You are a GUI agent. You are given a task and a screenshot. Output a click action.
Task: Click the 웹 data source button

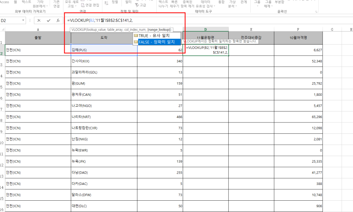coord(15,2)
